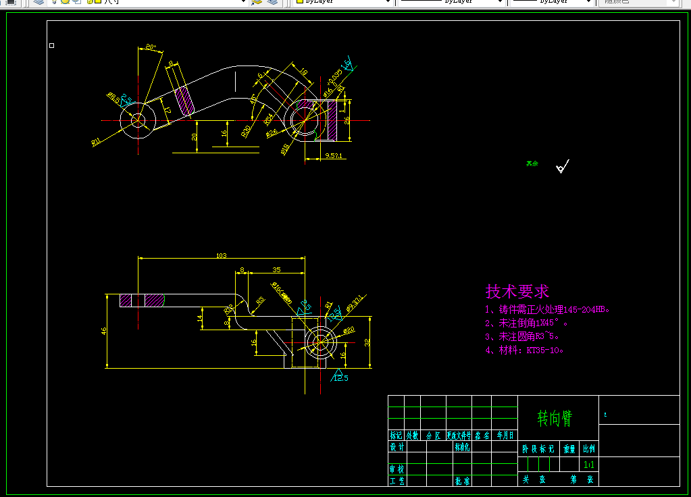Select the 20 vertical dimension in top view
This screenshot has width=691, height=497.
pos(195,137)
